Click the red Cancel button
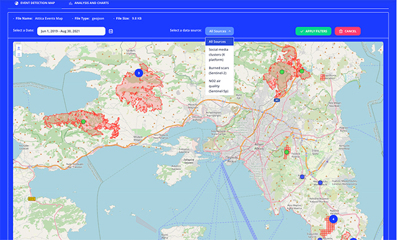The height and width of the screenshot is (240, 397). click(347, 32)
